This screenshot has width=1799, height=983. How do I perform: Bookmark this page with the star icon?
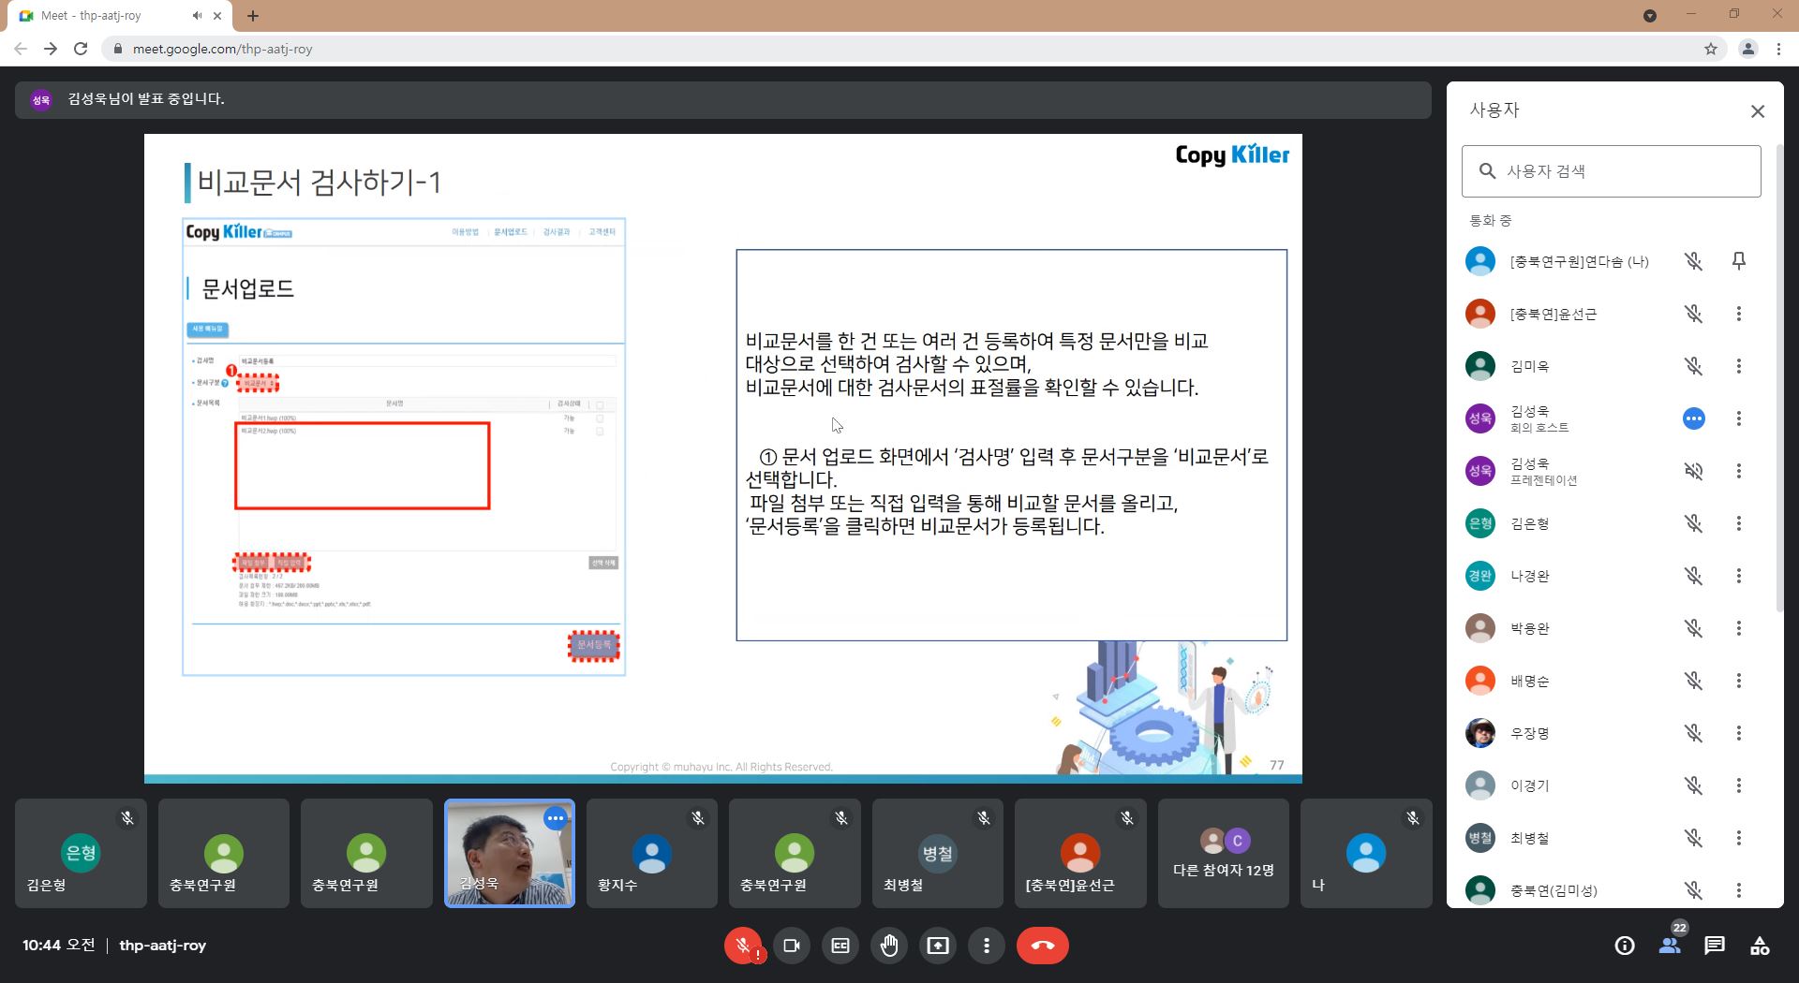1711,49
